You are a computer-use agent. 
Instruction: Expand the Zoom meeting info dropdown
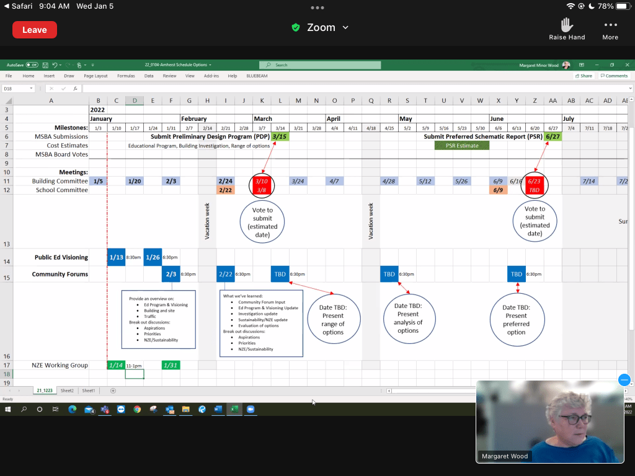(345, 27)
